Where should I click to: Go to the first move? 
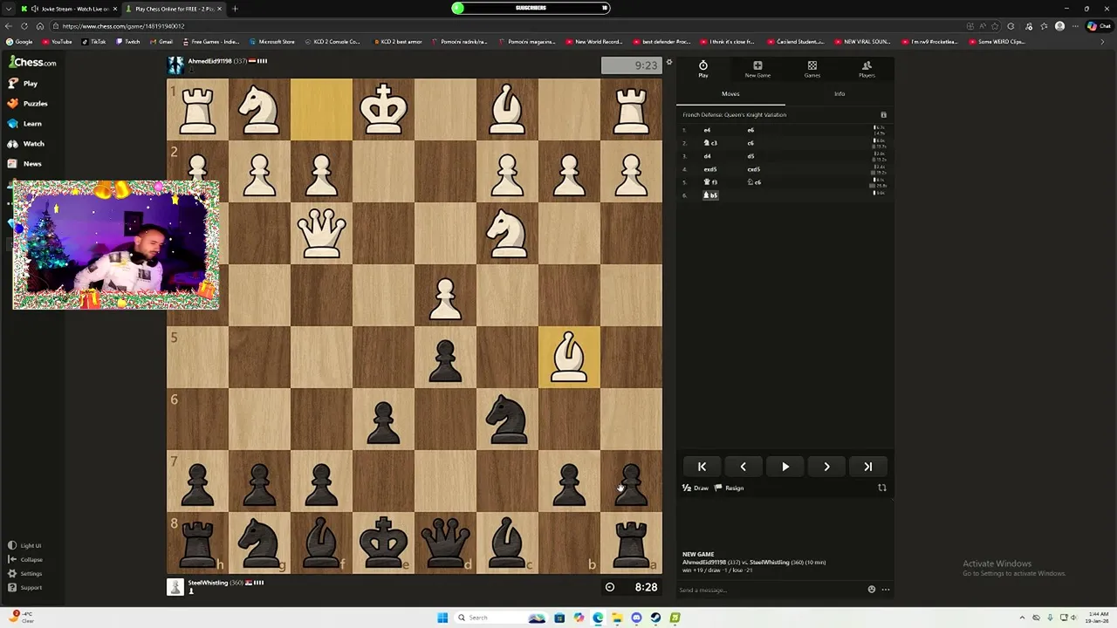[702, 467]
